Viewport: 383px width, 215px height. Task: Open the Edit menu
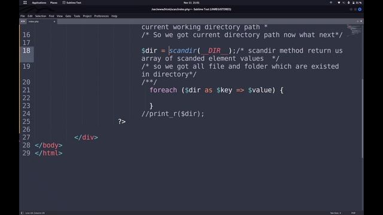tap(30, 16)
